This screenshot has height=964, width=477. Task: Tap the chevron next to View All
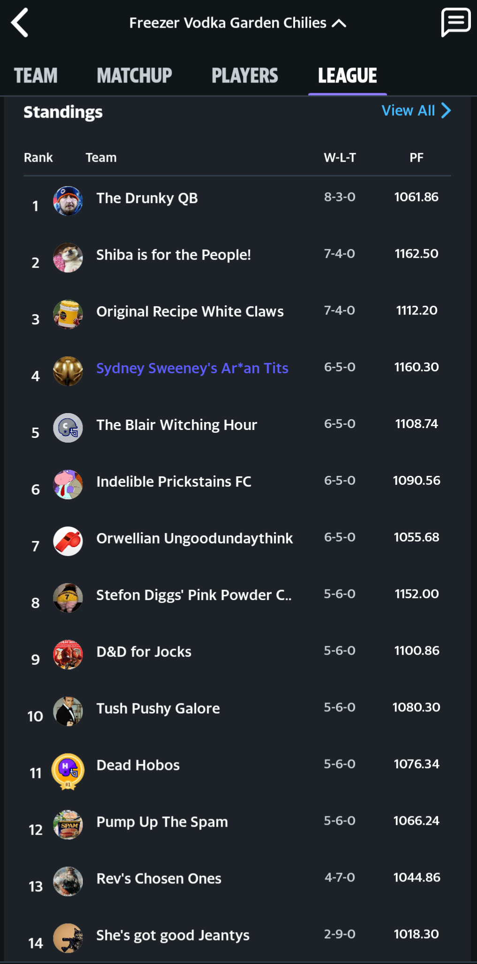(x=446, y=111)
